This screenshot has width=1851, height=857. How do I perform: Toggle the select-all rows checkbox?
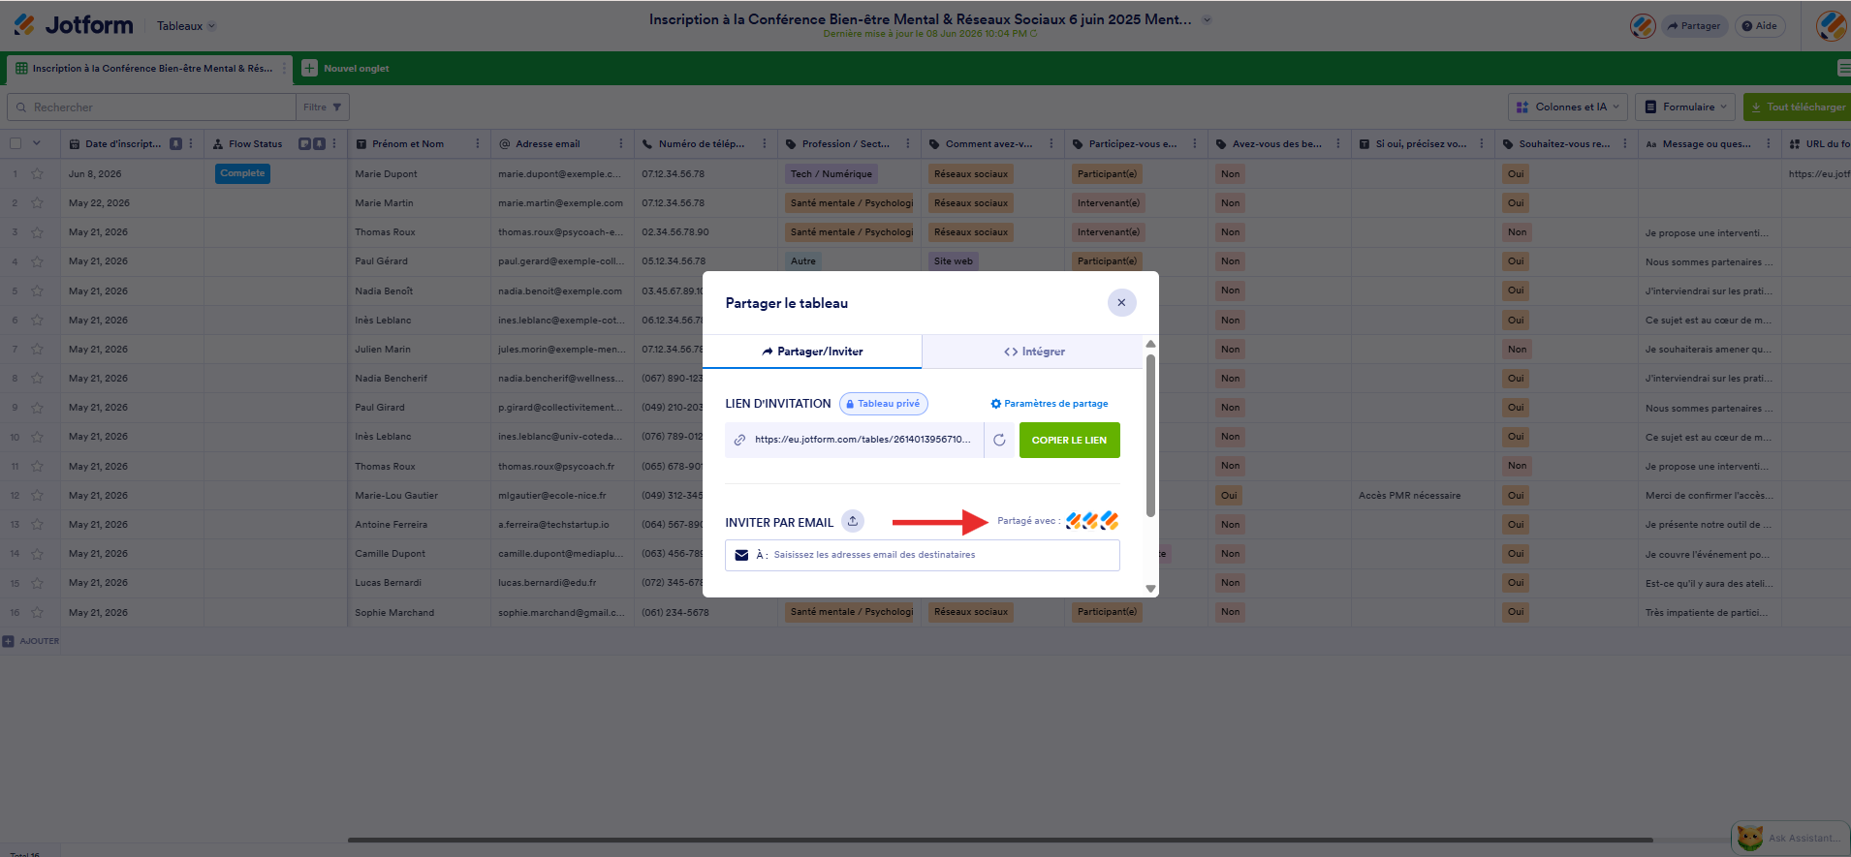(16, 143)
